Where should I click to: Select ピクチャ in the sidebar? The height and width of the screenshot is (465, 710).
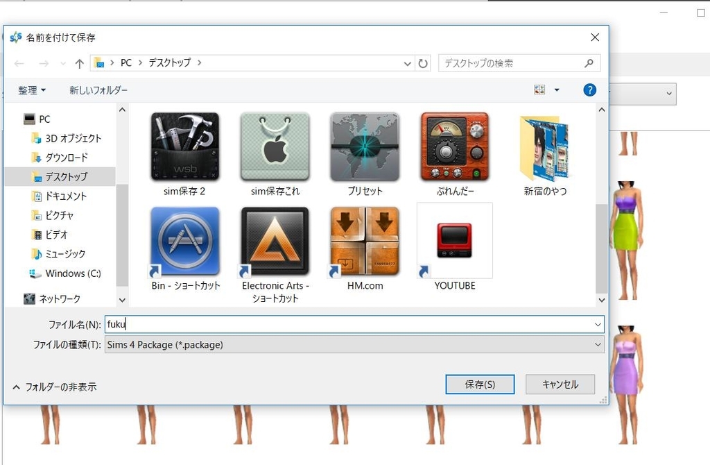tap(52, 215)
